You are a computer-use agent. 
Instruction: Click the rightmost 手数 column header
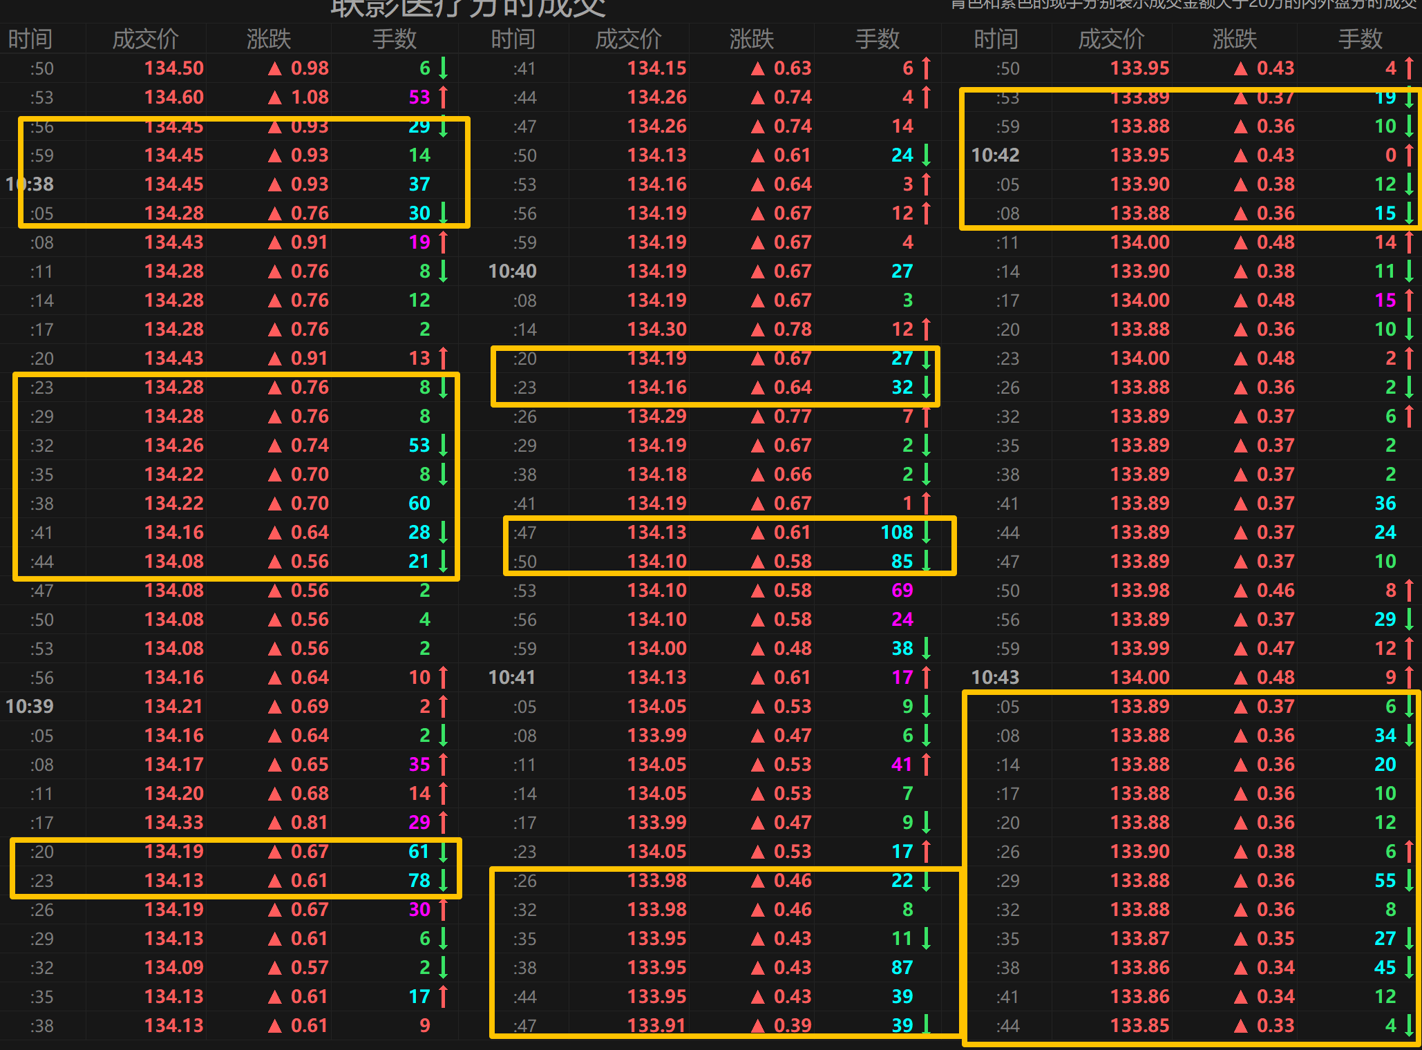[x=1360, y=39]
